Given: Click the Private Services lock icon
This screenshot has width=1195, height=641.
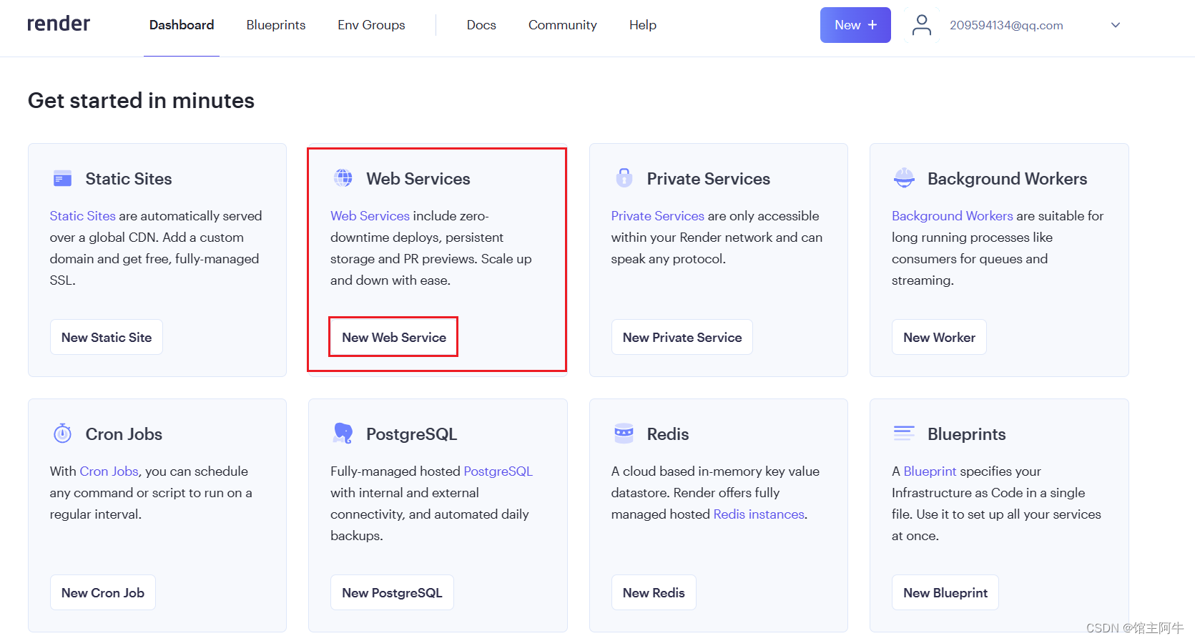Looking at the screenshot, I should point(624,177).
